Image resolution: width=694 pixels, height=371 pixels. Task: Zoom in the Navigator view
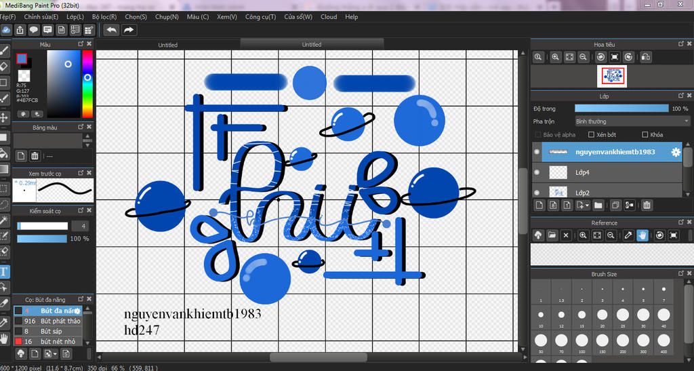point(555,57)
